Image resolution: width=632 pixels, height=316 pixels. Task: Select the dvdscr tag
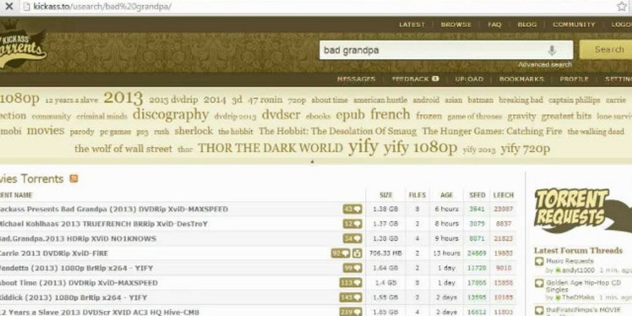[x=281, y=115]
